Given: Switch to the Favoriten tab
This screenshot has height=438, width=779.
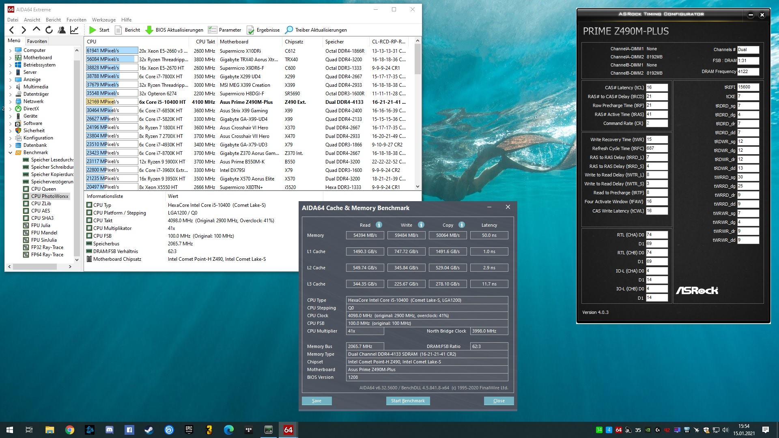Looking at the screenshot, I should pos(37,41).
